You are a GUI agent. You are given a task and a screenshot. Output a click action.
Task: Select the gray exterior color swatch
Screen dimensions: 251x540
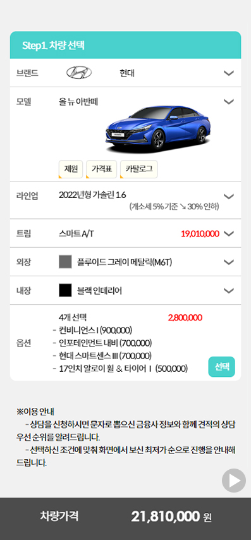click(65, 262)
